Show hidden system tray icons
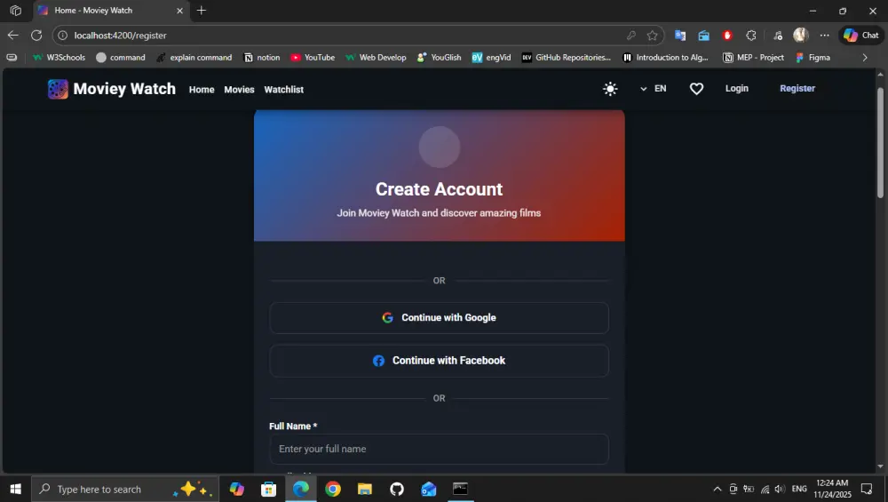 717,489
